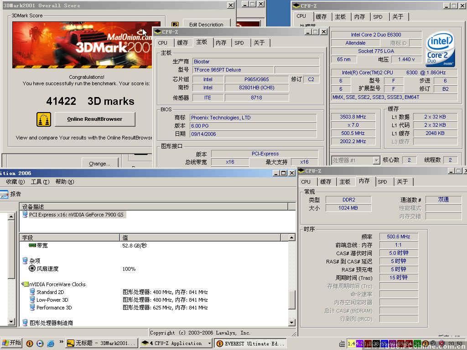Click the black 38 tray indicator
The image size is (467, 350).
pos(376,344)
